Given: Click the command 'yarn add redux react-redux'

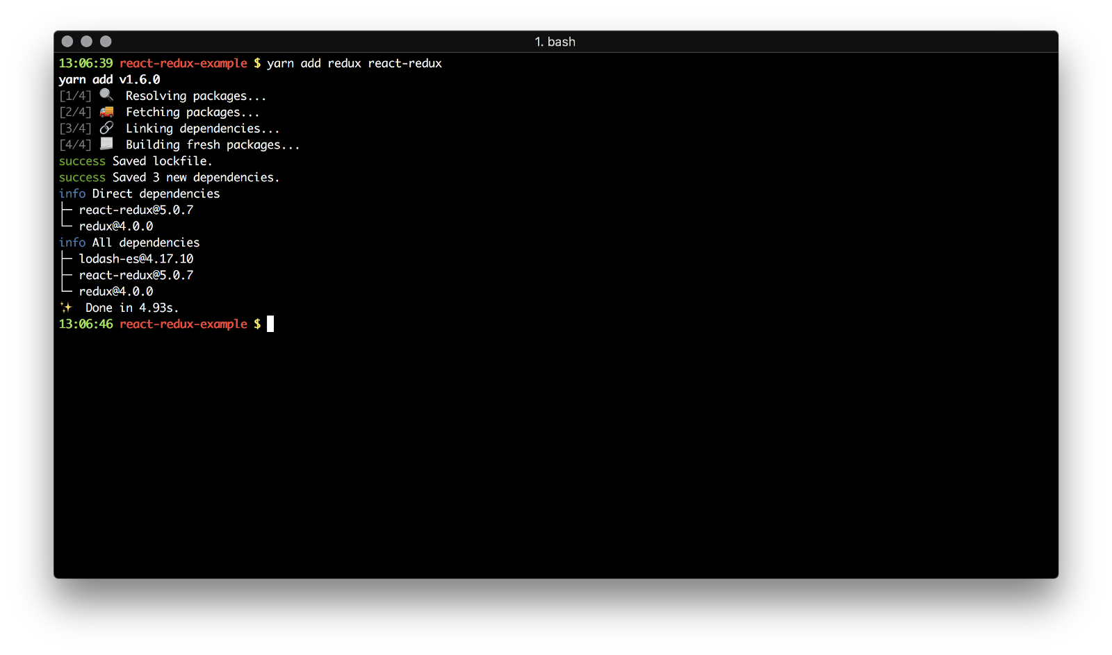Looking at the screenshot, I should click(x=354, y=63).
